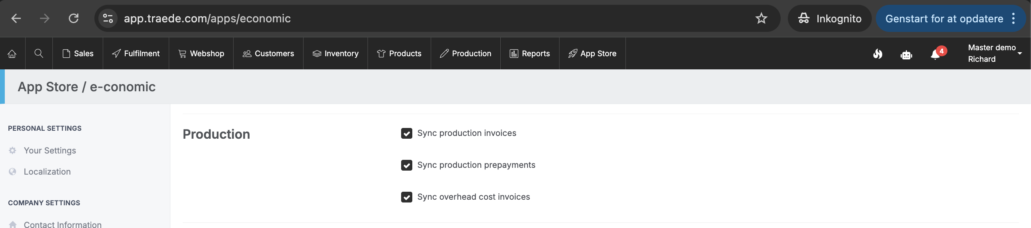The height and width of the screenshot is (228, 1031).
Task: Expand the Master demo Richard account dropdown
Action: 994,53
